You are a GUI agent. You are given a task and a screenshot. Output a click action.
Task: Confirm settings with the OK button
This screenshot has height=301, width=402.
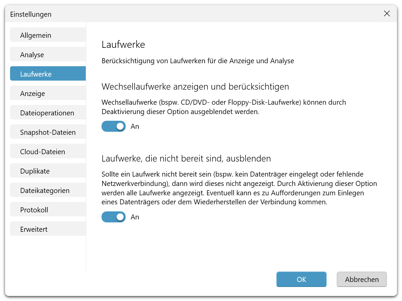tap(301, 279)
